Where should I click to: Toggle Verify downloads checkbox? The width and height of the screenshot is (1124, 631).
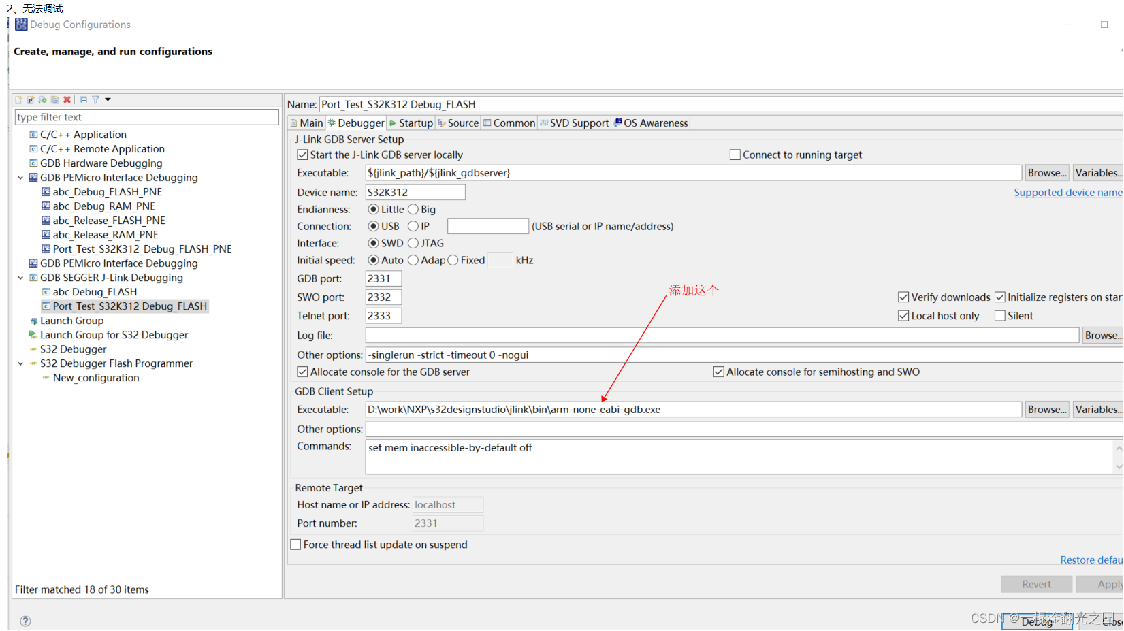pos(903,297)
